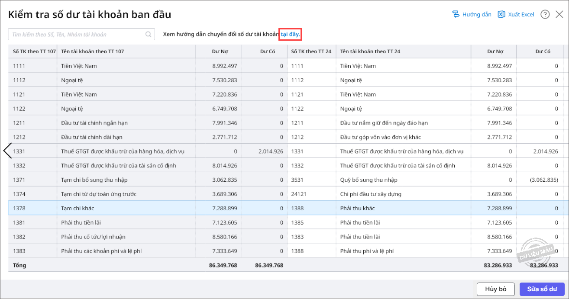Focus the account search input field
Image resolution: width=569 pixels, height=299 pixels.
point(81,34)
